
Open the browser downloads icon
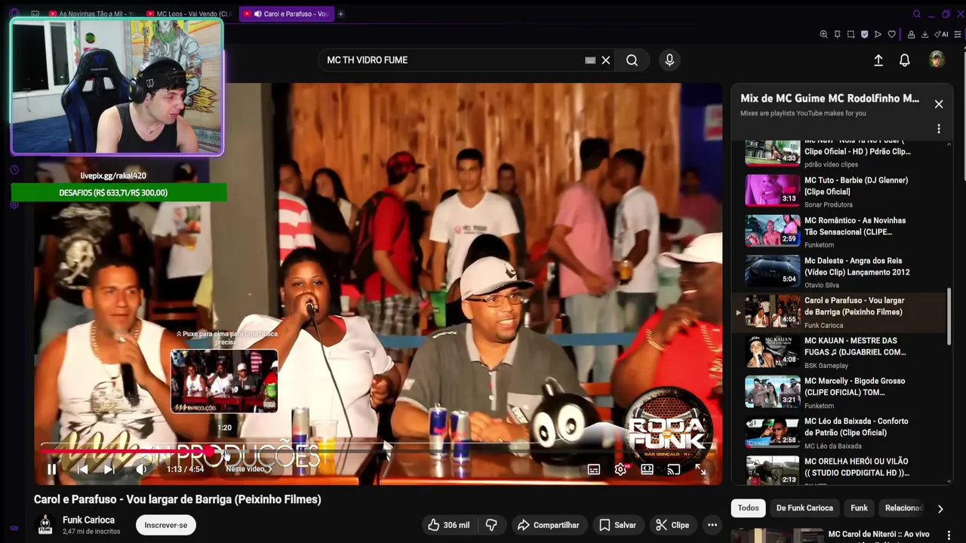pos(924,34)
